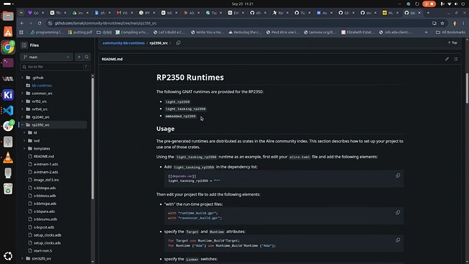
Task: Open s-bbpara.ads file
Action: [x=45, y=211]
